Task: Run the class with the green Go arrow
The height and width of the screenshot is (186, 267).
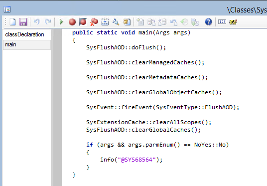Action: click(x=61, y=22)
